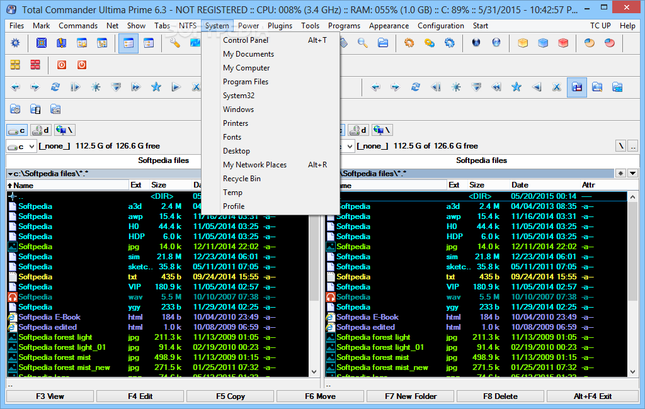Screen dimensions: 645x409
Task: Select drive c button in left panel
Action: point(17,131)
